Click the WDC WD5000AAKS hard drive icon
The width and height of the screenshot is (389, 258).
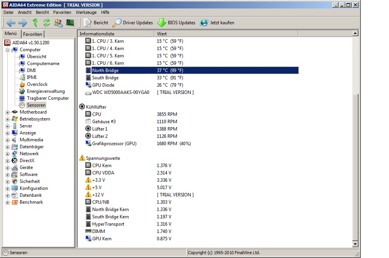[x=88, y=92]
